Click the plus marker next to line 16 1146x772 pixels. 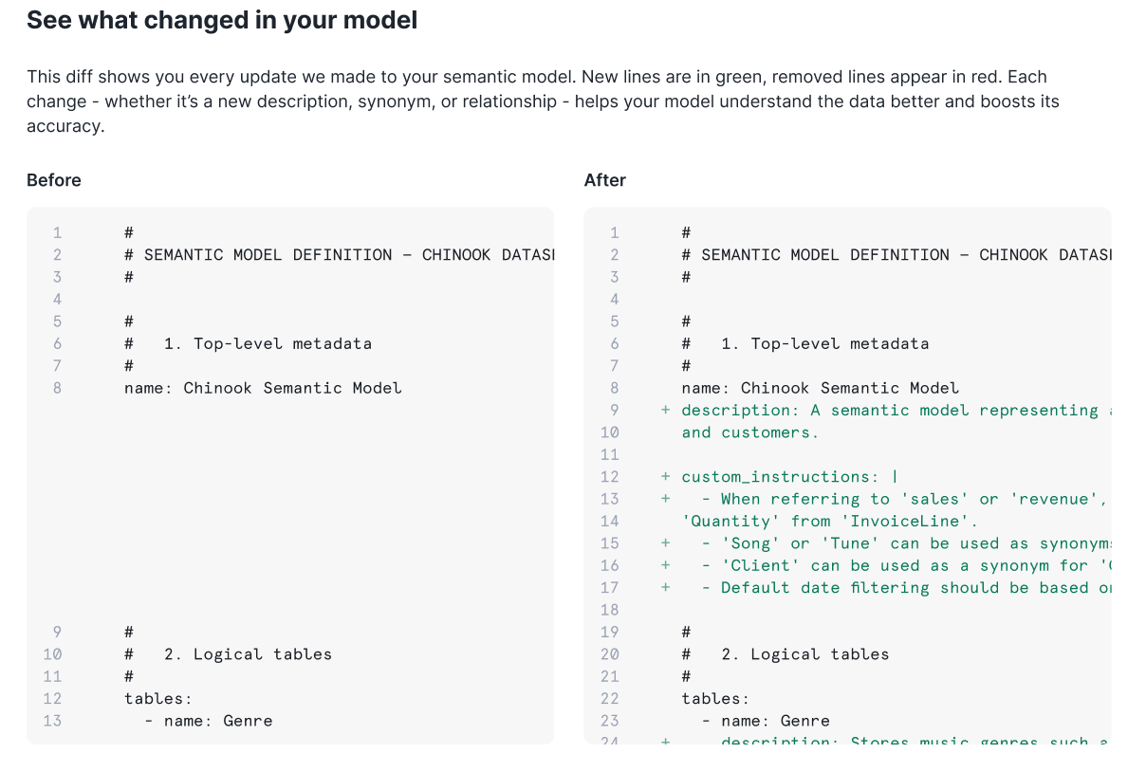[665, 565]
